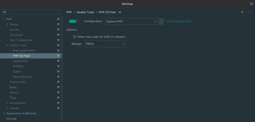This screenshot has height=122, width=255.
Task: Click the ellipsis button next to Configuration
Action: tap(161, 21)
